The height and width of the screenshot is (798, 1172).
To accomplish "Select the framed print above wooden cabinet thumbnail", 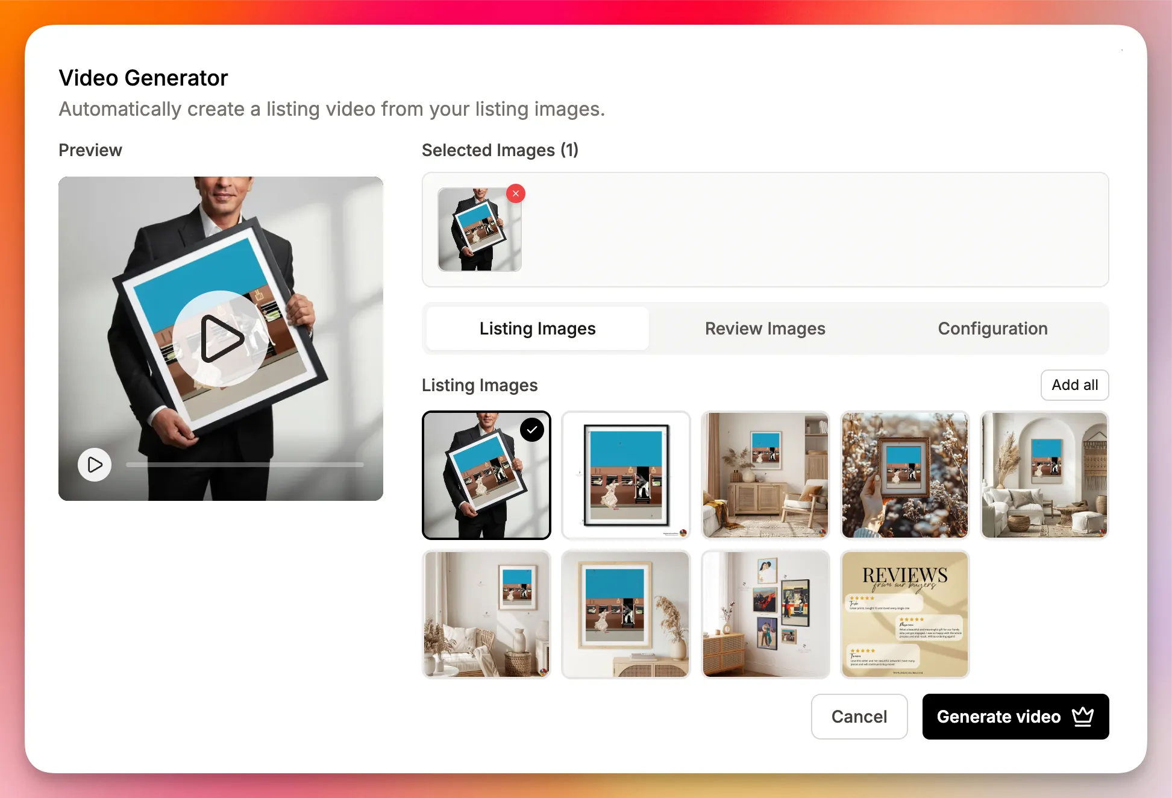I will pyautogui.click(x=765, y=476).
